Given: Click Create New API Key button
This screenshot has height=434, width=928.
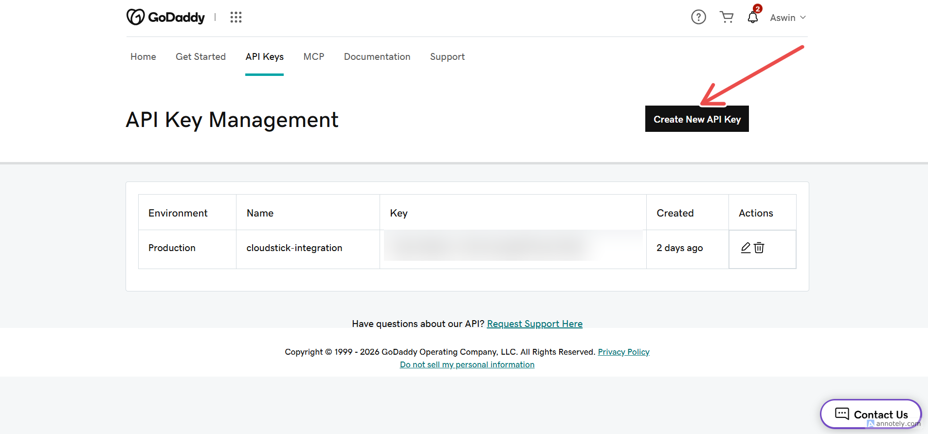Looking at the screenshot, I should coord(697,119).
